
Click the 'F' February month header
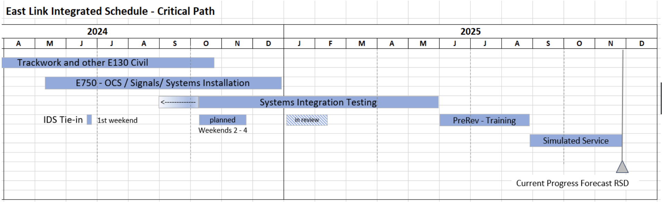(x=330, y=44)
